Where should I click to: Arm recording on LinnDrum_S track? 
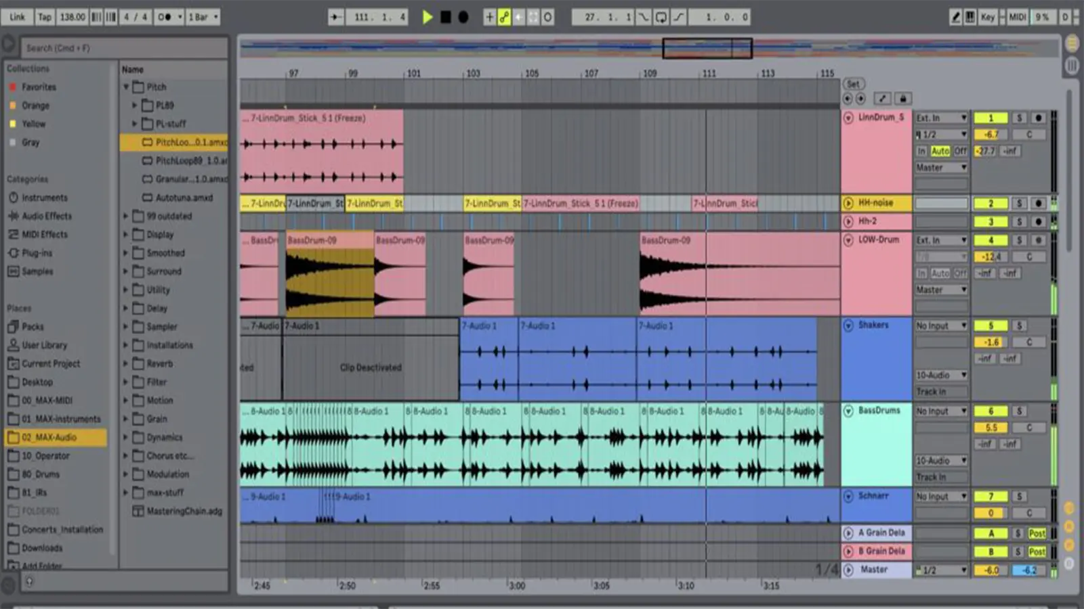pyautogui.click(x=1038, y=118)
